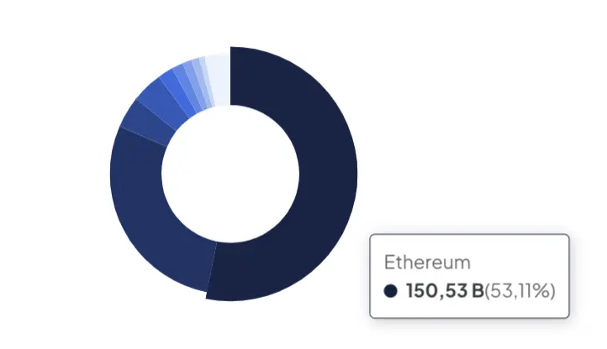
Task: Click the Ethereum title in tooltip
Action: tap(427, 263)
